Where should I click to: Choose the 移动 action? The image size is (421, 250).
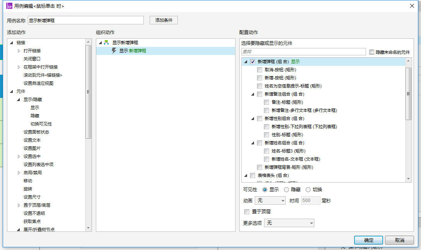28,181
